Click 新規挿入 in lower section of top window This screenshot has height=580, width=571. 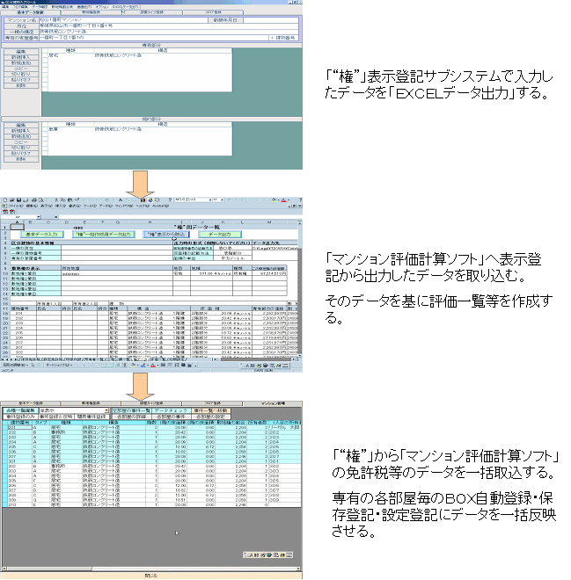[21, 131]
